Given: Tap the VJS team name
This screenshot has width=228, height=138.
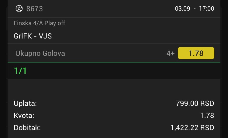Looking at the screenshot, I should pyautogui.click(x=45, y=36).
